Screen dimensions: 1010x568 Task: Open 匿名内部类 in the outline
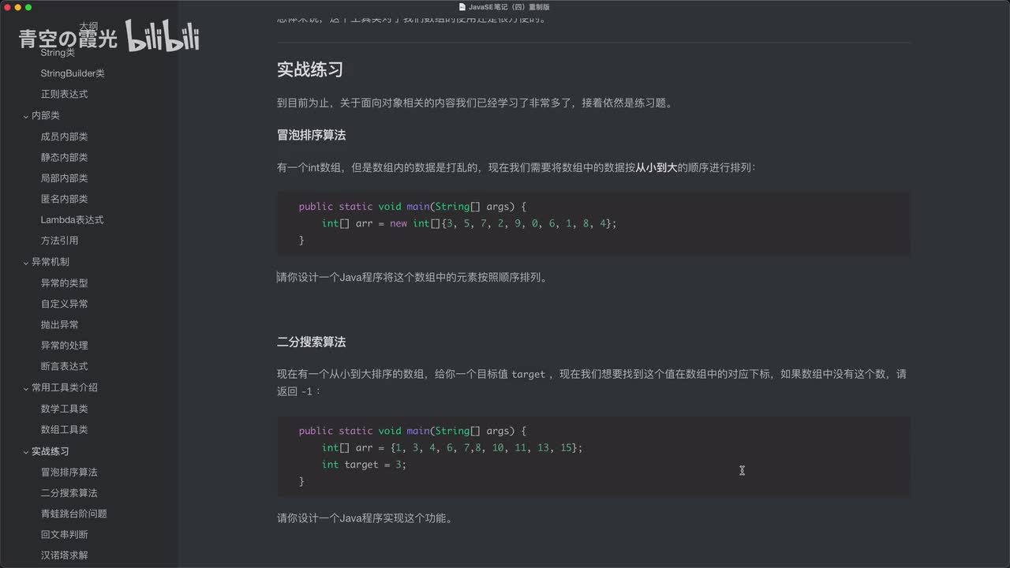(64, 199)
